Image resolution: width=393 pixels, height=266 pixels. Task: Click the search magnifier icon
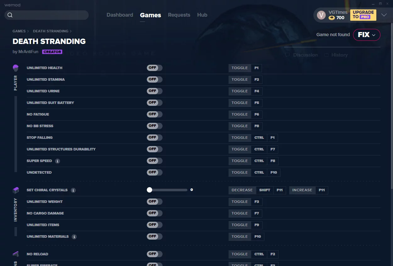click(x=10, y=15)
